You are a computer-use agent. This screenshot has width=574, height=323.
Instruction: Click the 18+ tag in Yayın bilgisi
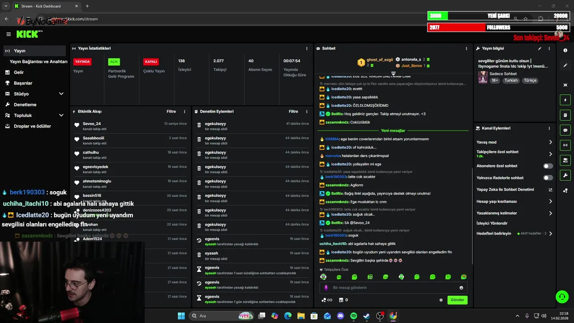tap(495, 80)
